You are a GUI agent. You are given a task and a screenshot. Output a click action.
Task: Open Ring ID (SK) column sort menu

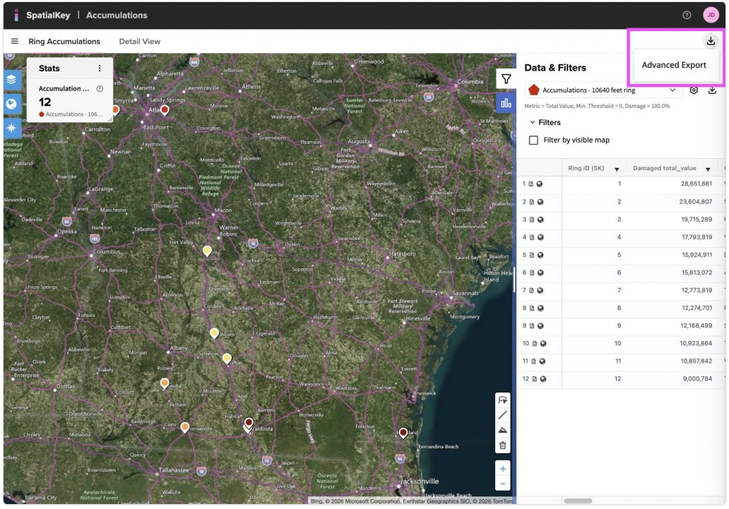tap(616, 169)
